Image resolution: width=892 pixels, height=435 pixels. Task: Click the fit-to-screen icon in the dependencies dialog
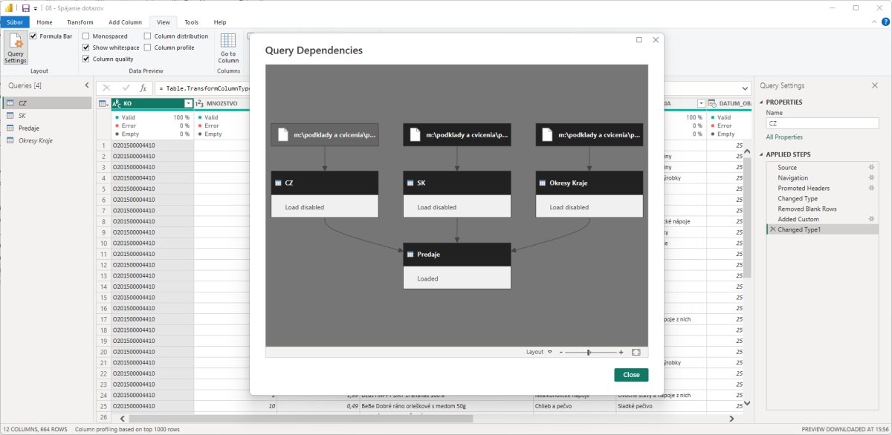click(636, 352)
